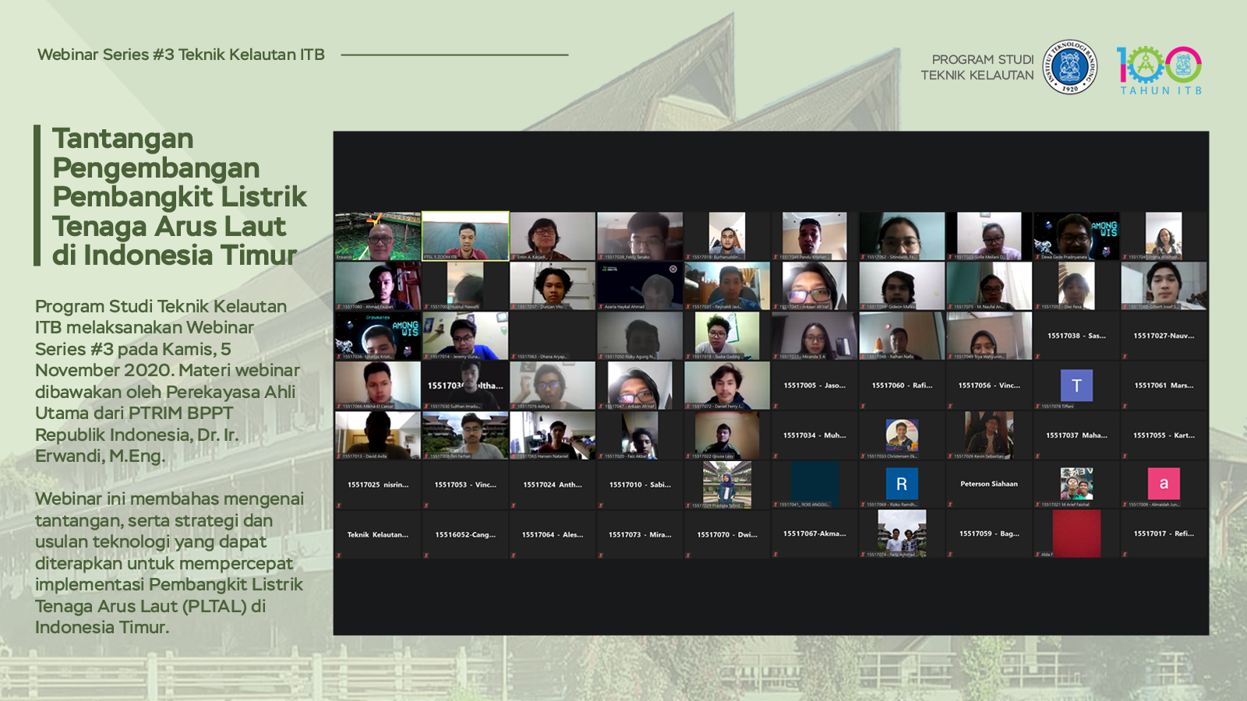Click muted mic icon on Peterson Siahaan tile
This screenshot has width=1247, height=701.
[950, 505]
